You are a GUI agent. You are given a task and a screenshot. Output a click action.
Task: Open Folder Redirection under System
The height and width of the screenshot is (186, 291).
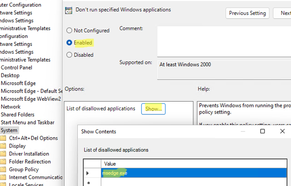[x=30, y=161]
